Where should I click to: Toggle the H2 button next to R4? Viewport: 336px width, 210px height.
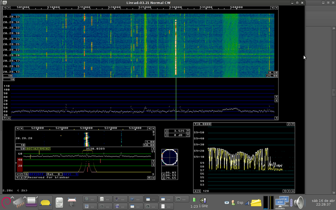tap(48, 149)
